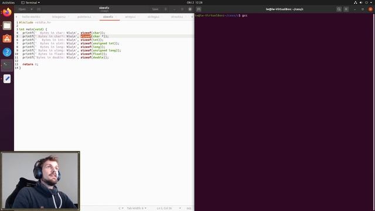Open the Ln, Col position dropdown

pos(169,208)
